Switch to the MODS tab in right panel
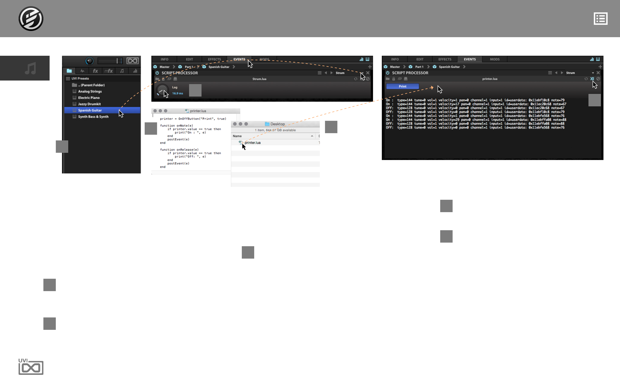The image size is (620, 375). coord(495,59)
